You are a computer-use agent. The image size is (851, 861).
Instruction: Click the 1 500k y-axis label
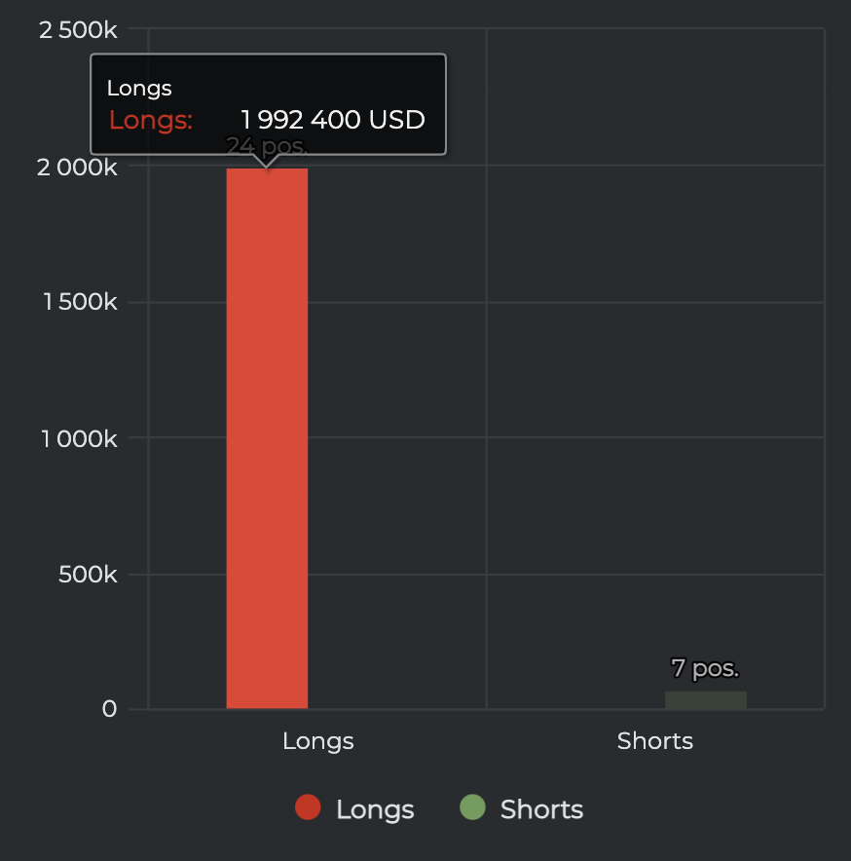(x=80, y=302)
